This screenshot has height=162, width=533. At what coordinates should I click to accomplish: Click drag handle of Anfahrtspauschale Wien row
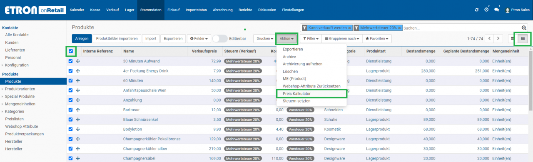[78, 90]
